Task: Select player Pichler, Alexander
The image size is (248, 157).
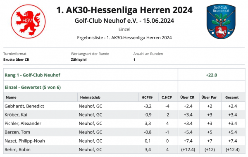Action: tap(23, 123)
